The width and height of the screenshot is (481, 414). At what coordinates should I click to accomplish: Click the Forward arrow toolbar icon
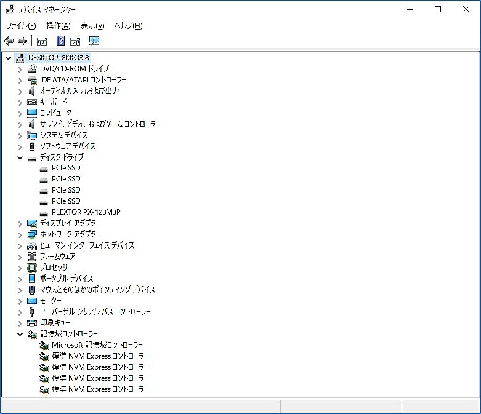tap(23, 41)
